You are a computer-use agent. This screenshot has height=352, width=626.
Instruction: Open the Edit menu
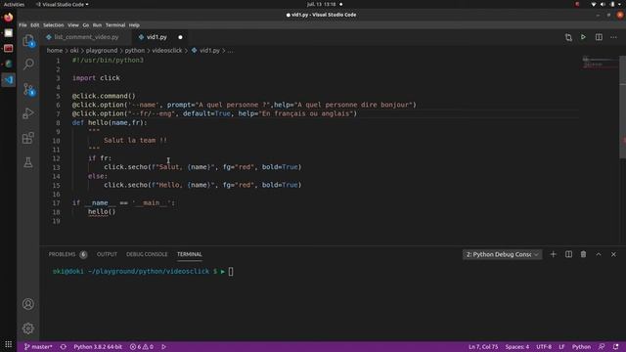coord(35,25)
